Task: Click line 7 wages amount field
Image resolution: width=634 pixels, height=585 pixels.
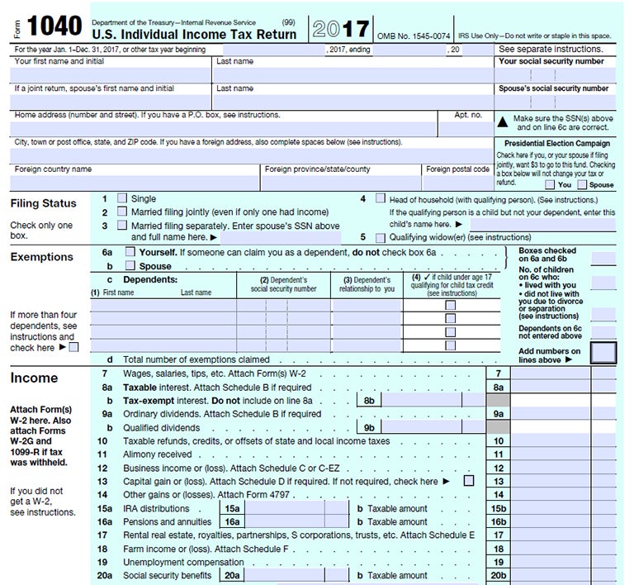Action: pyautogui.click(x=551, y=373)
